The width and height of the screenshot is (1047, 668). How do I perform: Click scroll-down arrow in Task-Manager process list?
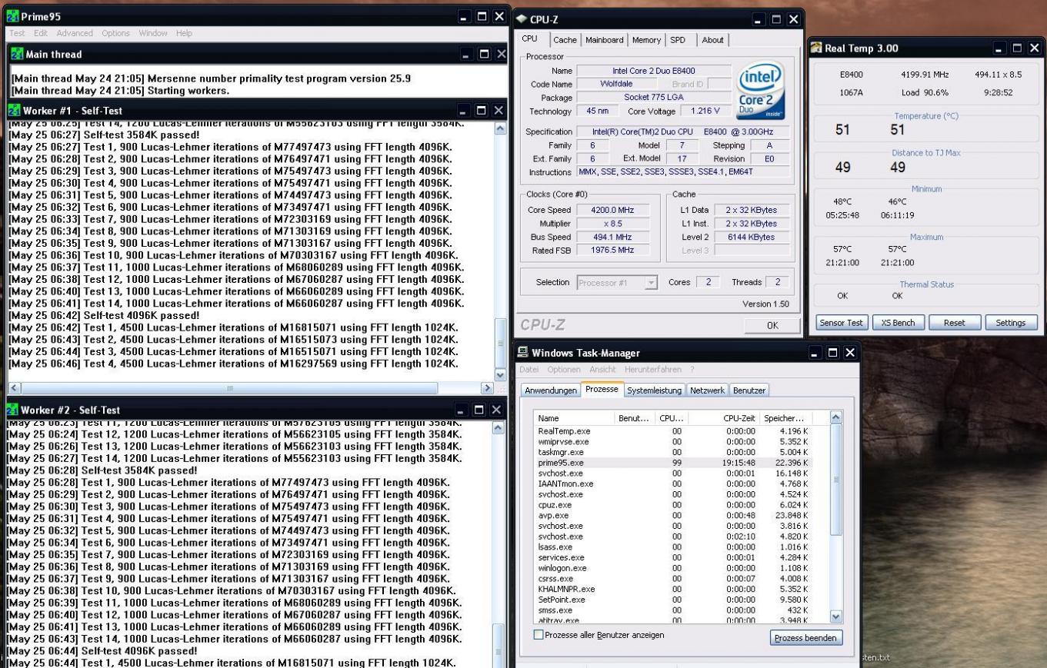[836, 616]
